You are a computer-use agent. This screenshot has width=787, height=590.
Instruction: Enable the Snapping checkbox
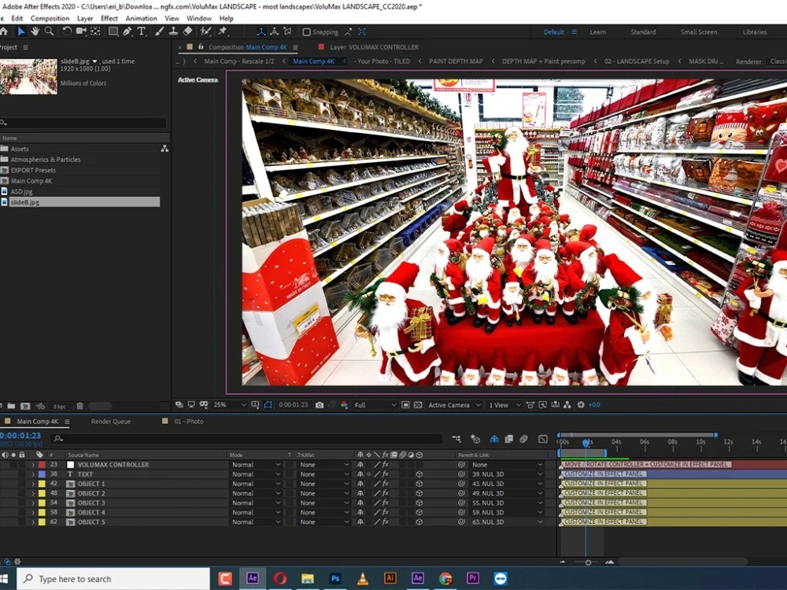click(x=306, y=31)
